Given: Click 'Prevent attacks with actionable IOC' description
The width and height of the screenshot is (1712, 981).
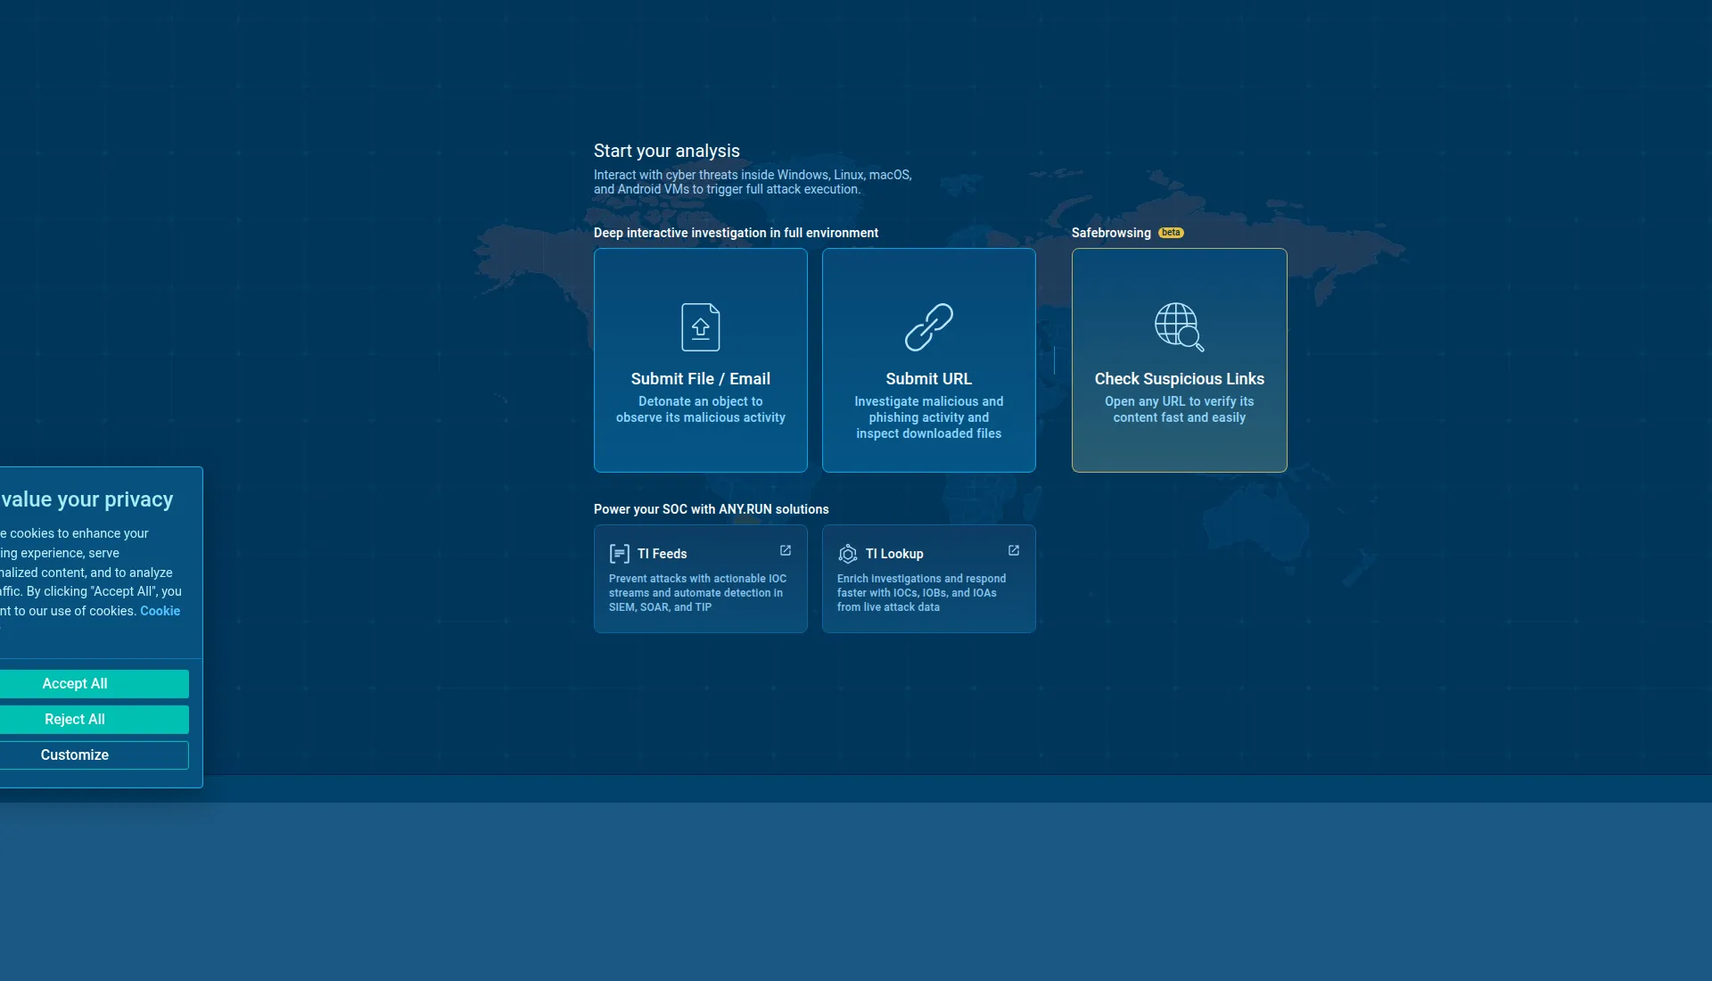Looking at the screenshot, I should coord(698,593).
